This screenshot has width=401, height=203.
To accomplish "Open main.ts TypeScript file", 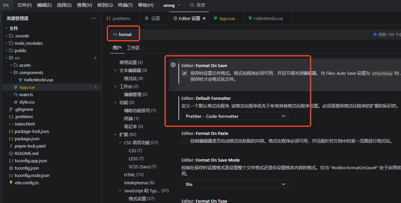I will pos(26,94).
